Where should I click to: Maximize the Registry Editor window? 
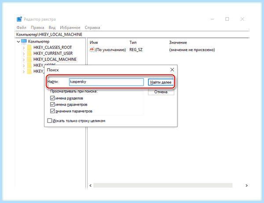(x=227, y=19)
